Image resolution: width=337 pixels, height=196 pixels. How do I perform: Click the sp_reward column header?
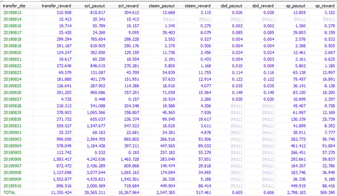(325, 6)
